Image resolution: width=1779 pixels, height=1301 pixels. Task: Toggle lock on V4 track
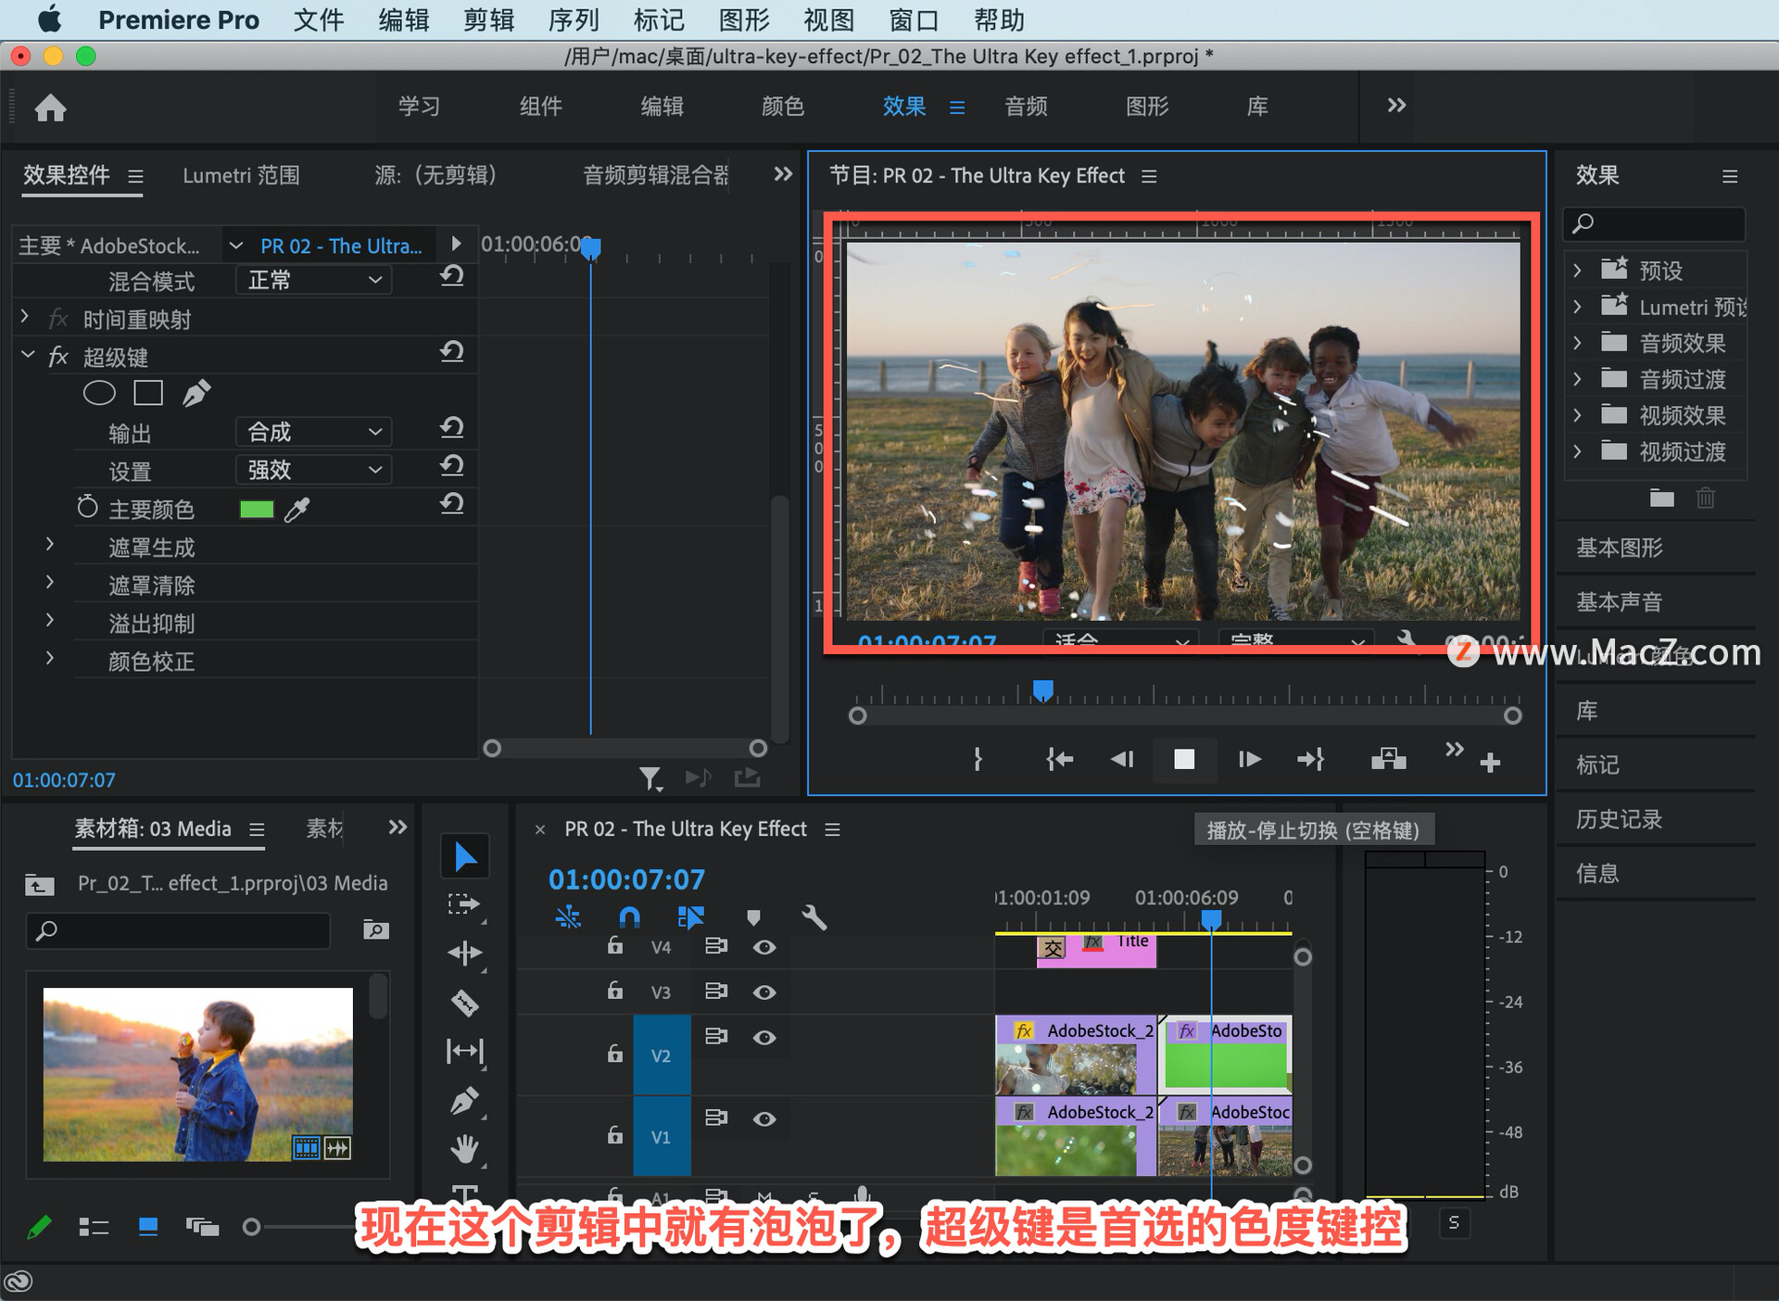pyautogui.click(x=614, y=945)
